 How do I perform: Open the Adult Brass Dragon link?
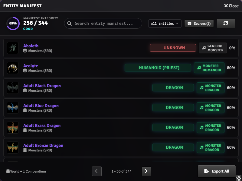point(42,125)
